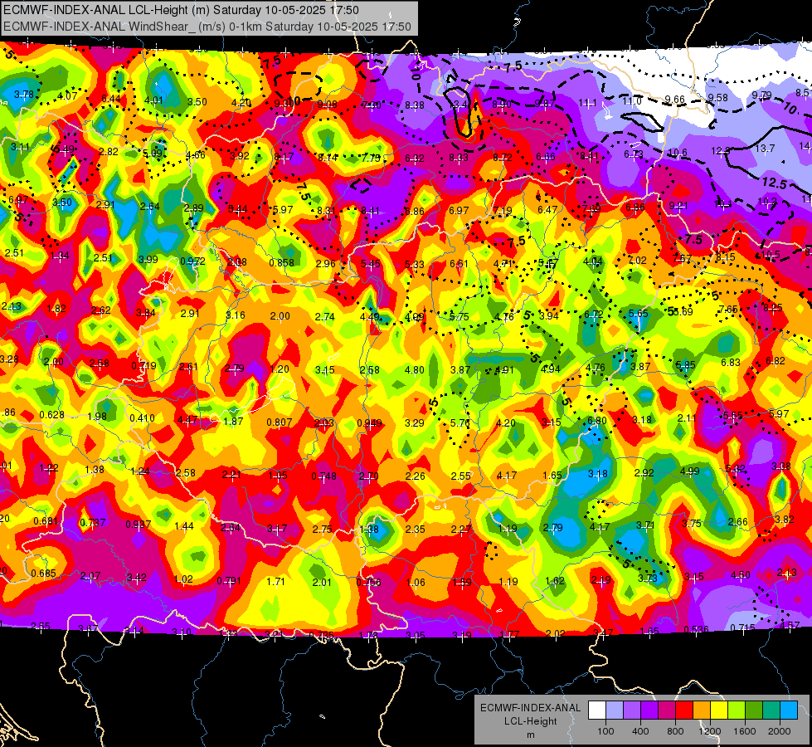Click the wind shear value 6.44
Viewport: 812px width, 747px height.
[111, 99]
